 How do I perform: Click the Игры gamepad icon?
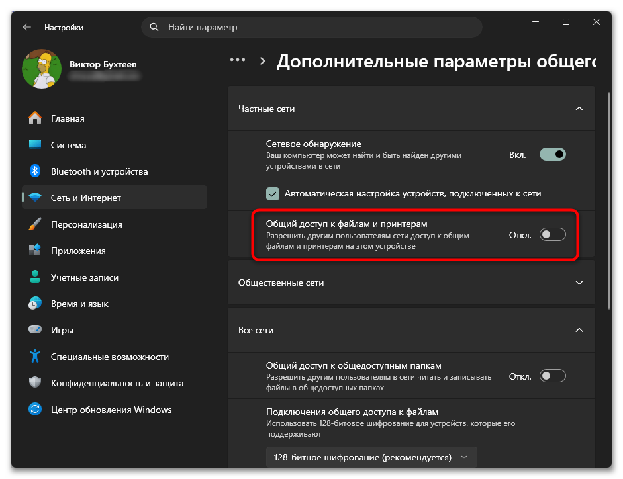tap(35, 329)
